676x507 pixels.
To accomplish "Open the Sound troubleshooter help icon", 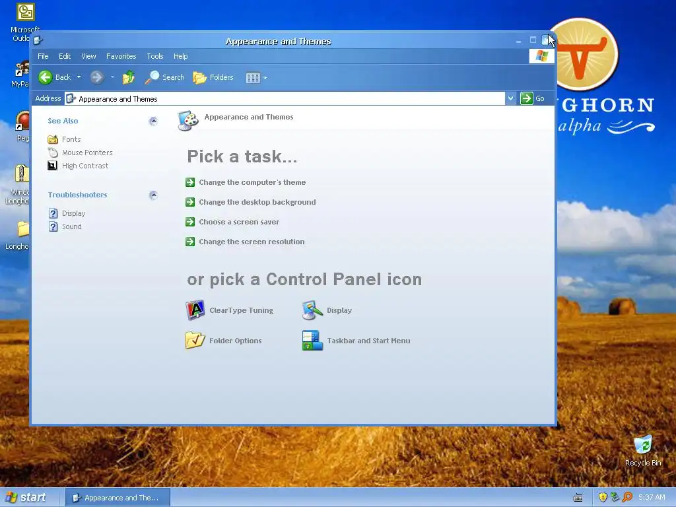I will coord(53,227).
